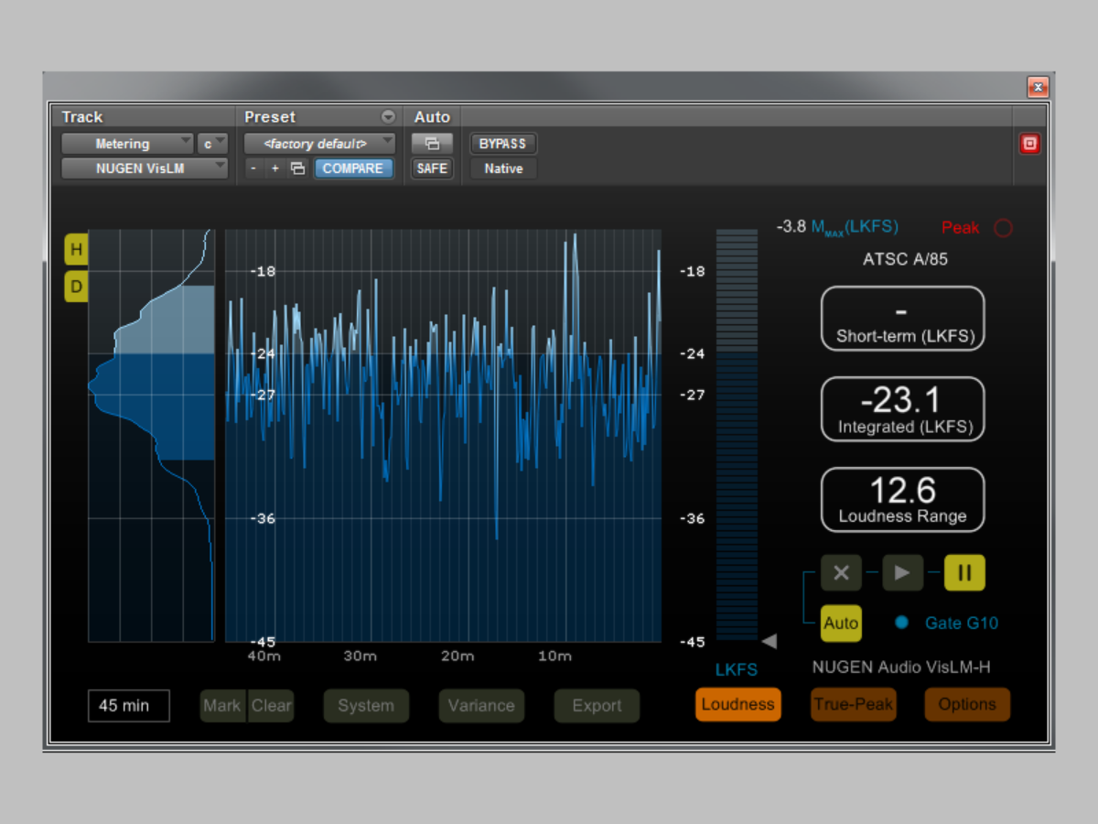The image size is (1098, 824).
Task: Pause metering with the yellow pause button
Action: 964,573
